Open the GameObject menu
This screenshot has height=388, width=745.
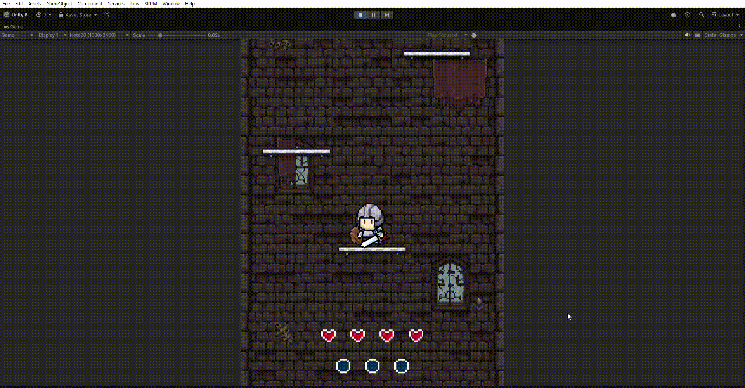59,3
